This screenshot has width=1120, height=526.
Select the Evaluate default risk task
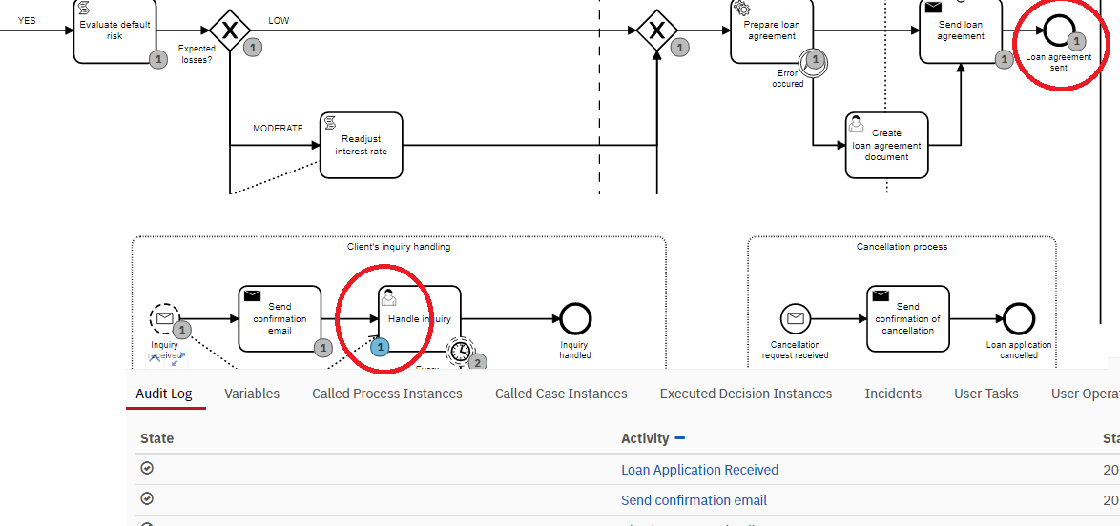click(114, 30)
